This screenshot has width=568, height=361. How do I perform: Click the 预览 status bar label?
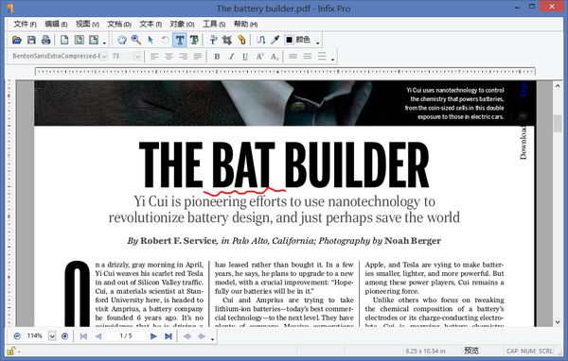click(x=471, y=351)
